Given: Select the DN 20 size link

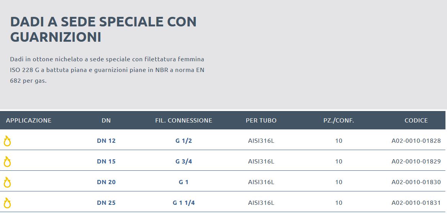Looking at the screenshot, I should [x=106, y=182].
